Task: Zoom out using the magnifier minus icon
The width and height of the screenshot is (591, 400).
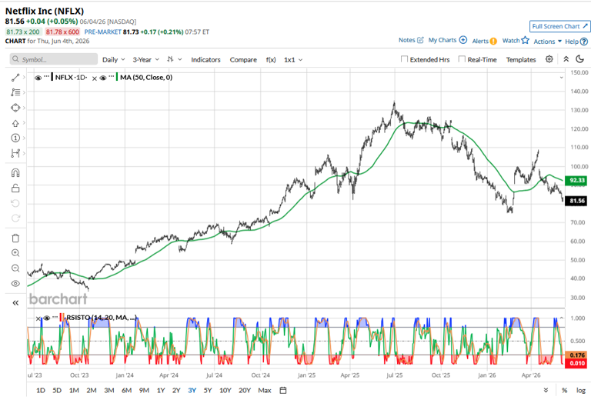Action: pos(15,268)
